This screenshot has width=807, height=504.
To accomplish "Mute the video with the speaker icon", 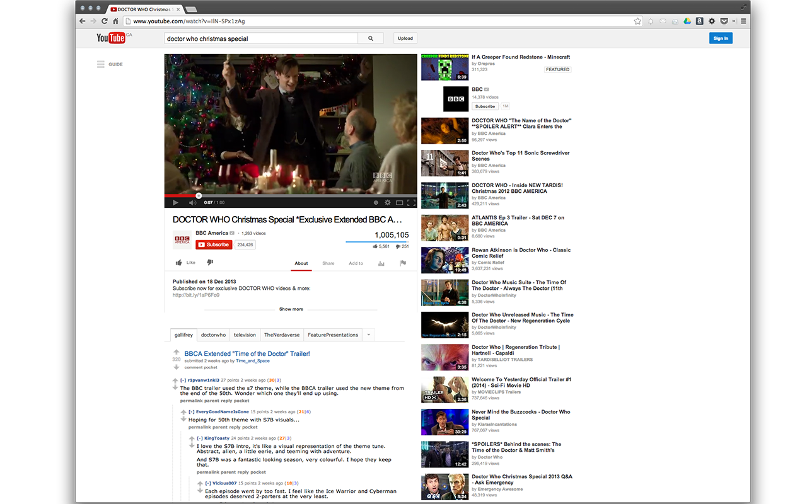I will click(x=192, y=203).
